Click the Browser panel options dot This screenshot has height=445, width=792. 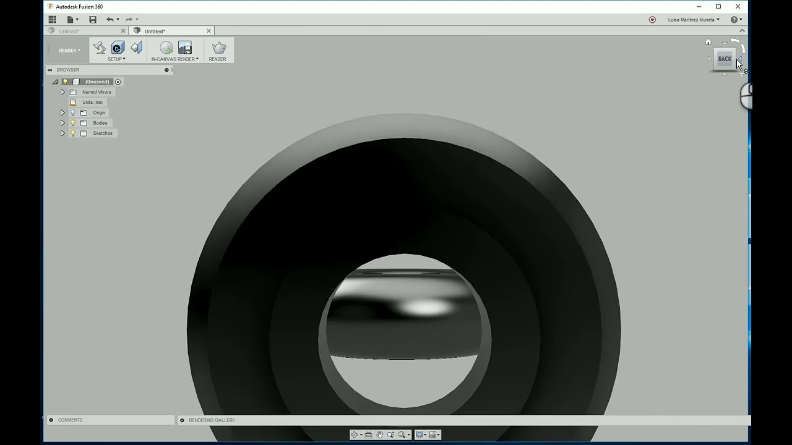coord(166,70)
